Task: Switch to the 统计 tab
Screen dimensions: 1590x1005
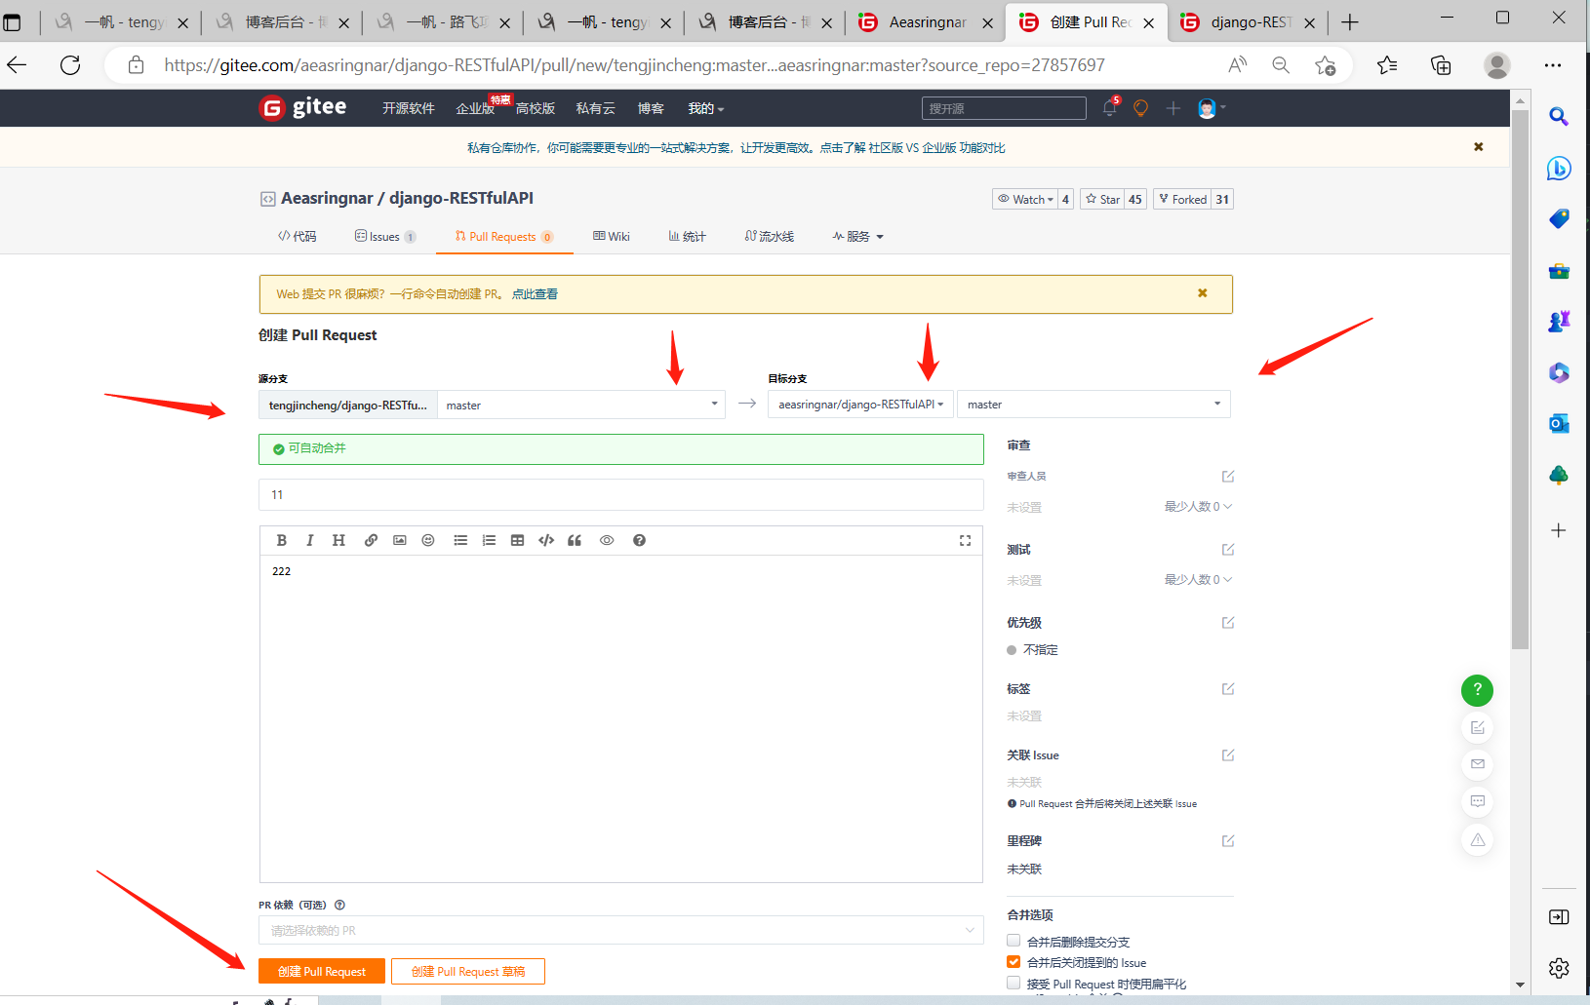Action: (688, 237)
